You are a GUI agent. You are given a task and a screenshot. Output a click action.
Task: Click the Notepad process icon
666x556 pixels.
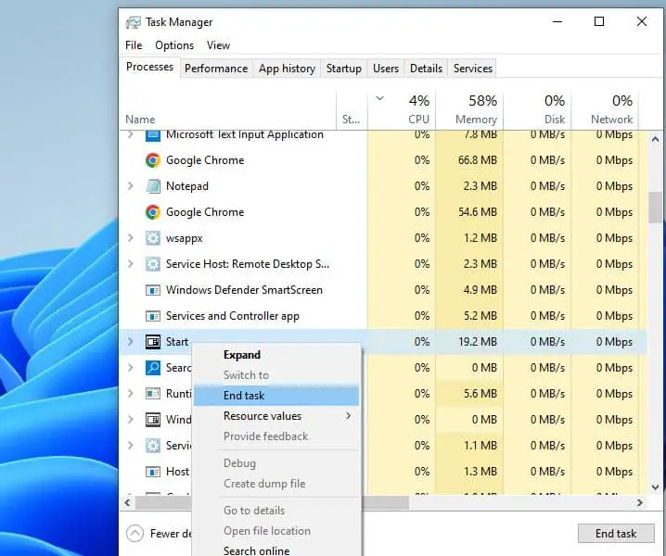(153, 186)
